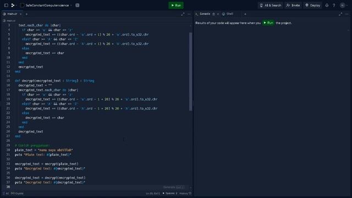Click the Crystal language indicator in status bar

17,193
